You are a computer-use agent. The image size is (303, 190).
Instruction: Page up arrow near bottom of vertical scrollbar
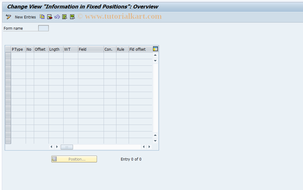tap(155, 135)
